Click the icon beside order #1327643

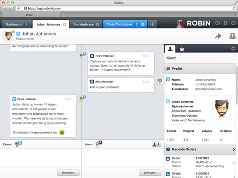pyautogui.click(x=168, y=159)
